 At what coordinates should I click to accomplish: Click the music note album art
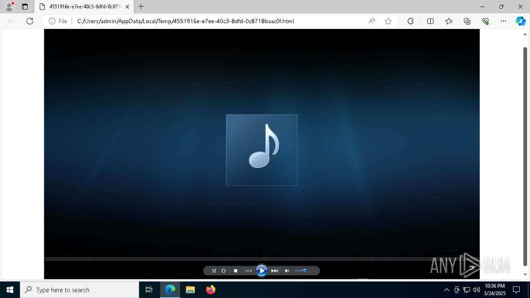click(x=262, y=150)
